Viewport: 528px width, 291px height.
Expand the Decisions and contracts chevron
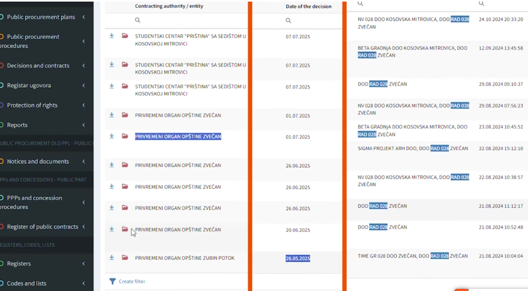[x=84, y=66]
